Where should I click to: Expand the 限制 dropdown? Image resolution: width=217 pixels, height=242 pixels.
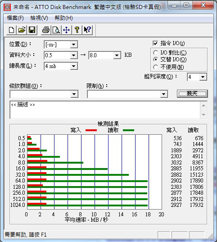coord(164,94)
